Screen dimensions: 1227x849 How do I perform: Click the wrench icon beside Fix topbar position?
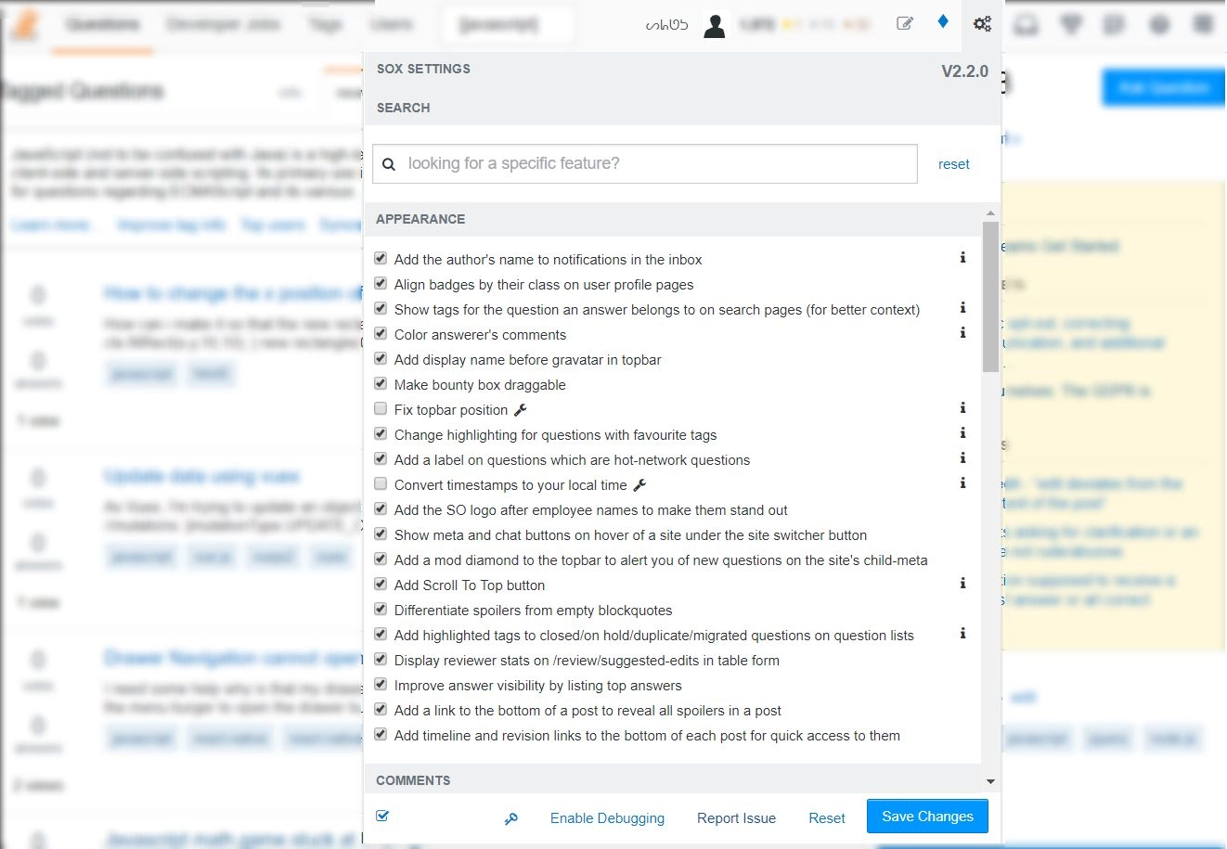(520, 408)
